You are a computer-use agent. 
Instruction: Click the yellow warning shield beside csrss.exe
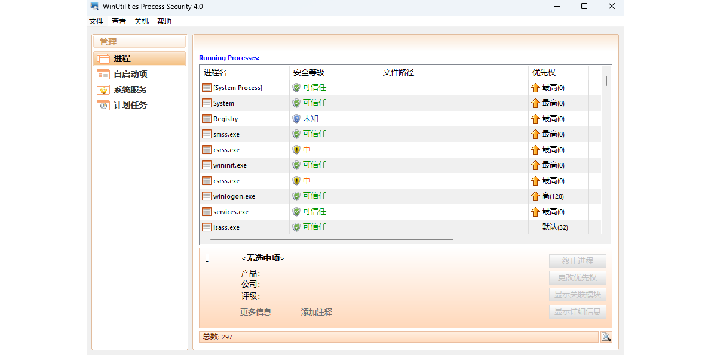click(x=295, y=149)
